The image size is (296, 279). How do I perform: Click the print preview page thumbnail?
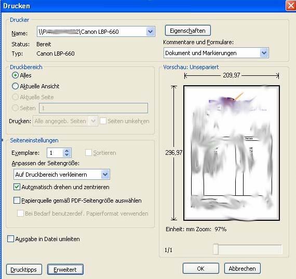232,153
